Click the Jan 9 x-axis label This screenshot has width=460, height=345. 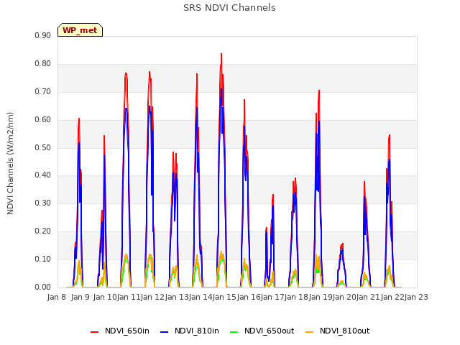80,297
